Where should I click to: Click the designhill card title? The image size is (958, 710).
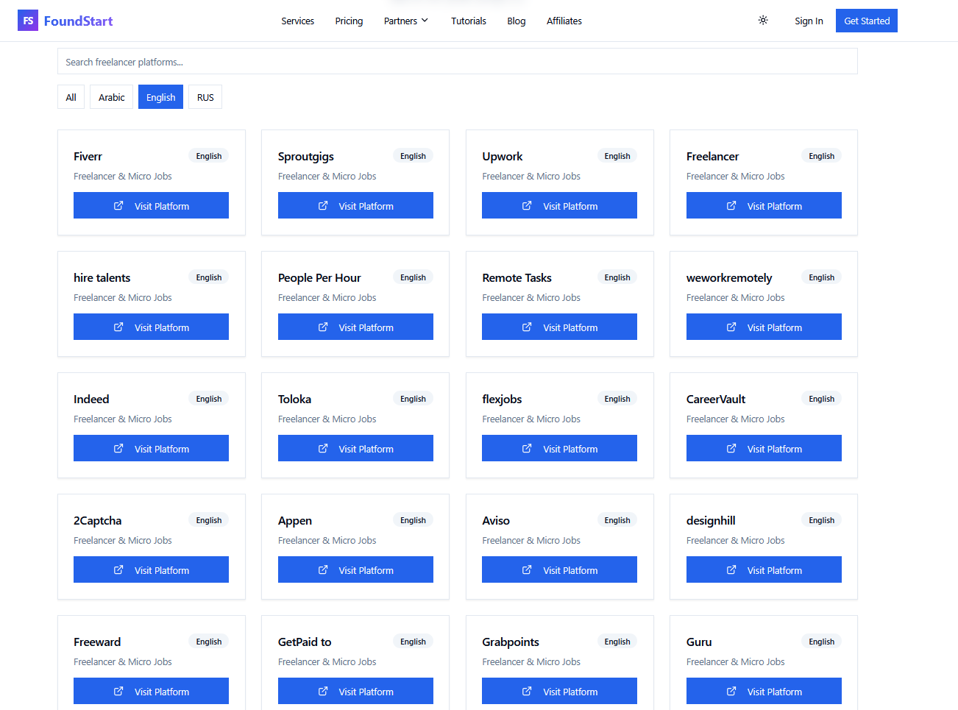[x=711, y=520]
